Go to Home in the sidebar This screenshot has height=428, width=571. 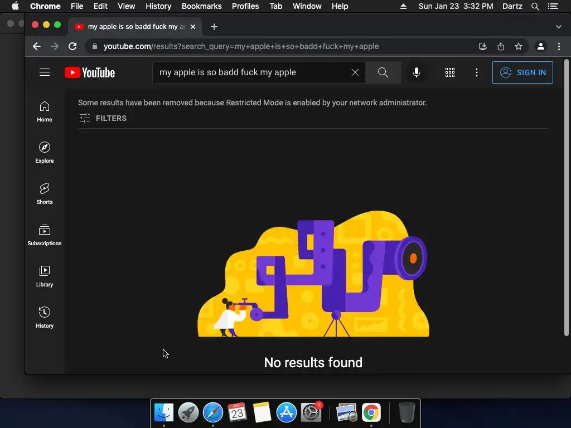pyautogui.click(x=45, y=111)
